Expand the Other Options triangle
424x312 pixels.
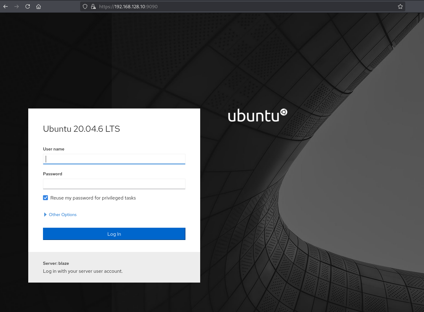coord(45,215)
